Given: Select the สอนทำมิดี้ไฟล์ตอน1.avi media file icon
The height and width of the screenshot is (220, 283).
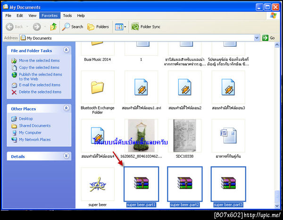Looking at the screenshot, I should coord(141,87).
